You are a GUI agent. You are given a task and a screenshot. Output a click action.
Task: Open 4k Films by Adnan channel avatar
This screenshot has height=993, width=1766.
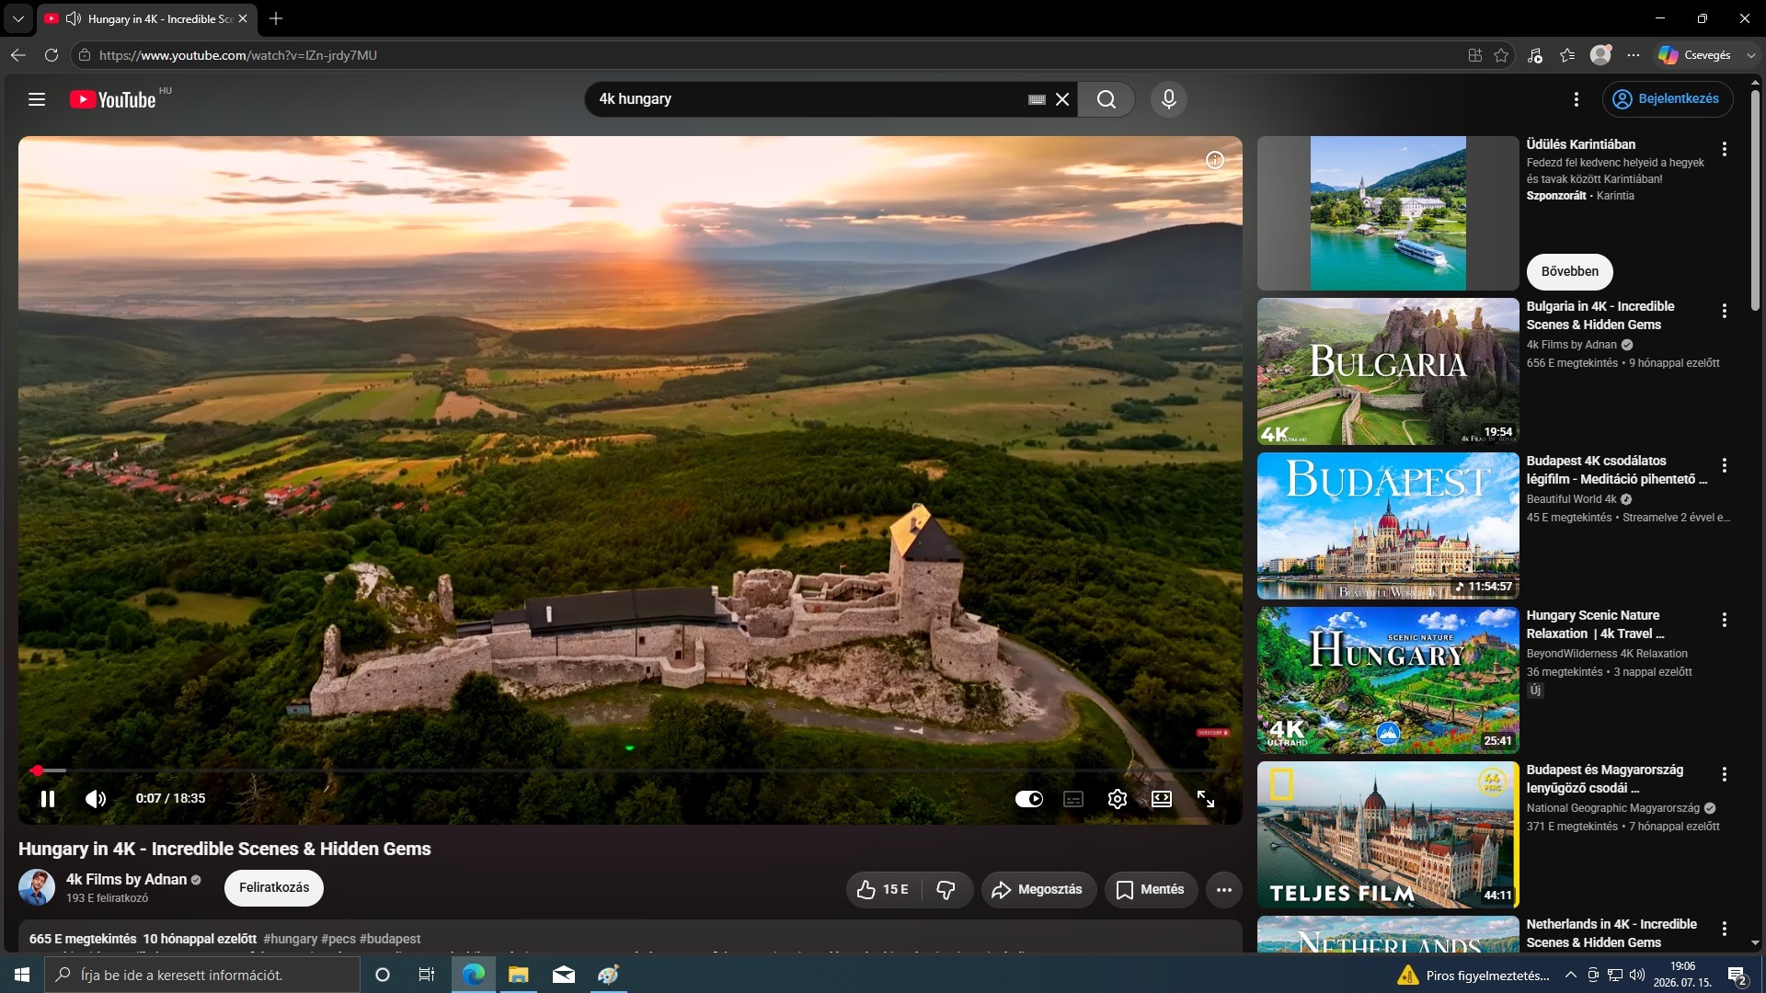(x=37, y=888)
